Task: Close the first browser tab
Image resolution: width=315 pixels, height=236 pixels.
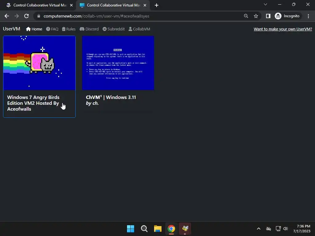Action: click(71, 6)
